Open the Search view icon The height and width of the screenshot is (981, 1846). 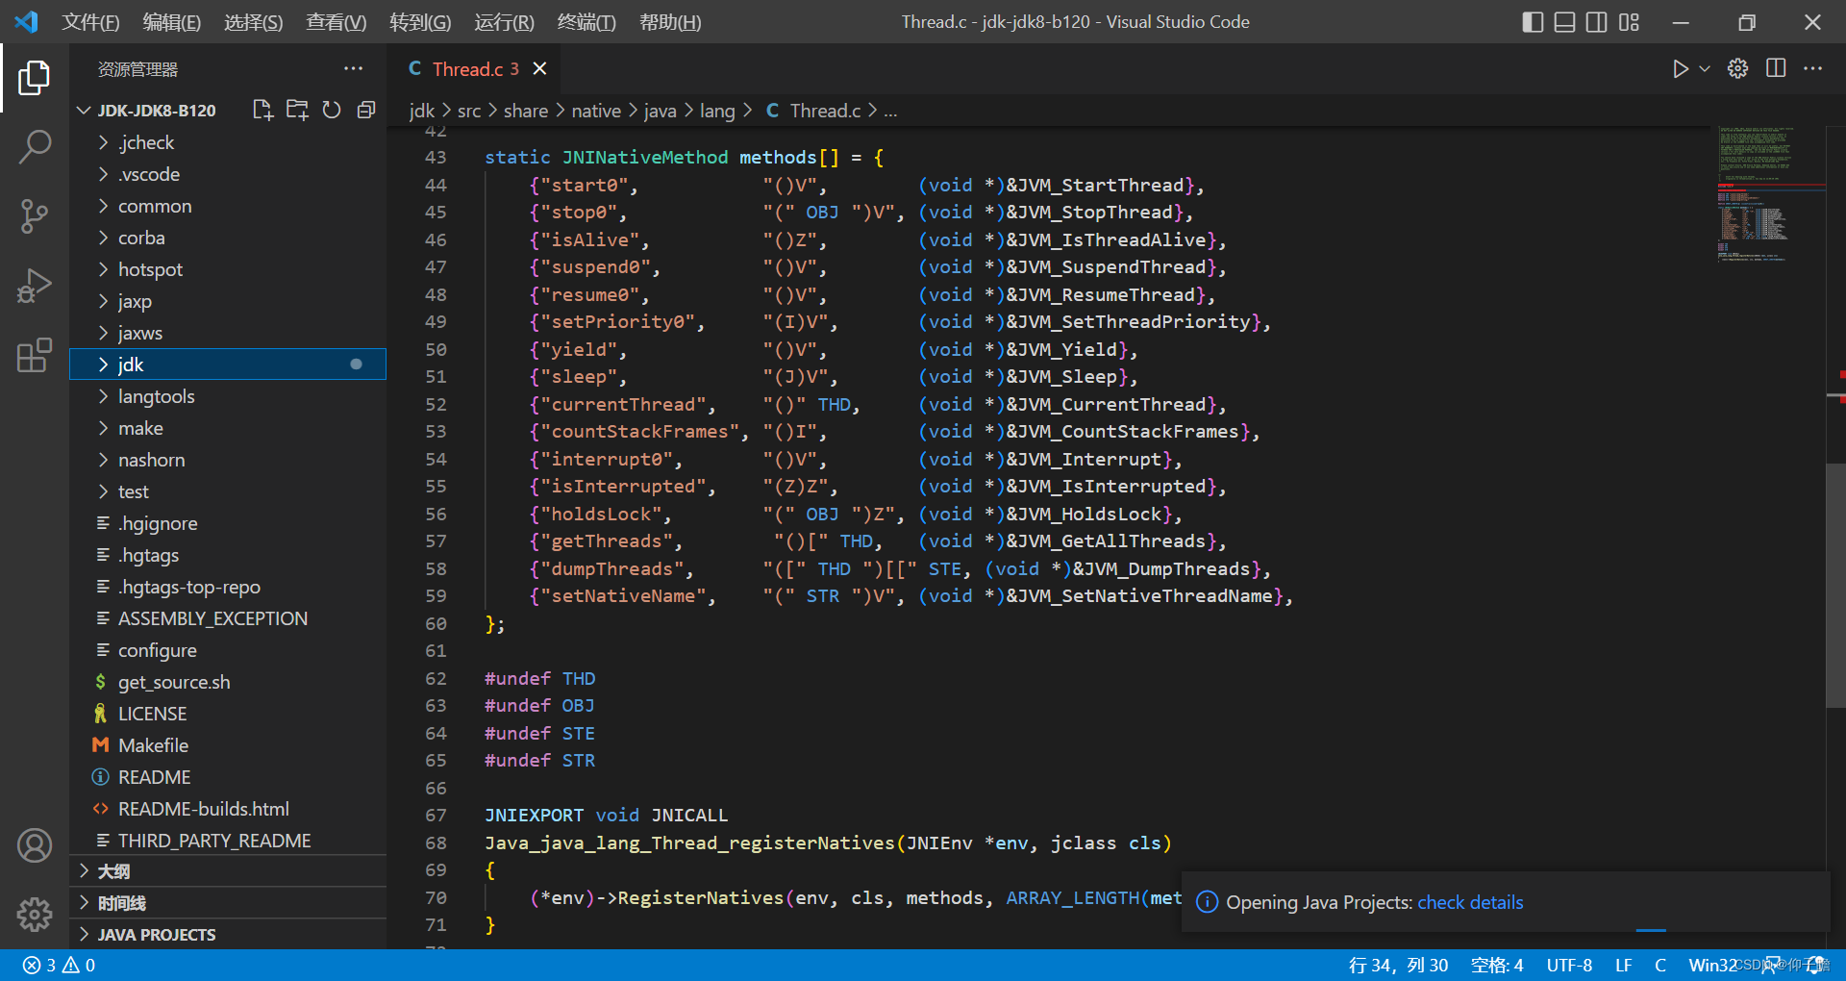pos(35,146)
